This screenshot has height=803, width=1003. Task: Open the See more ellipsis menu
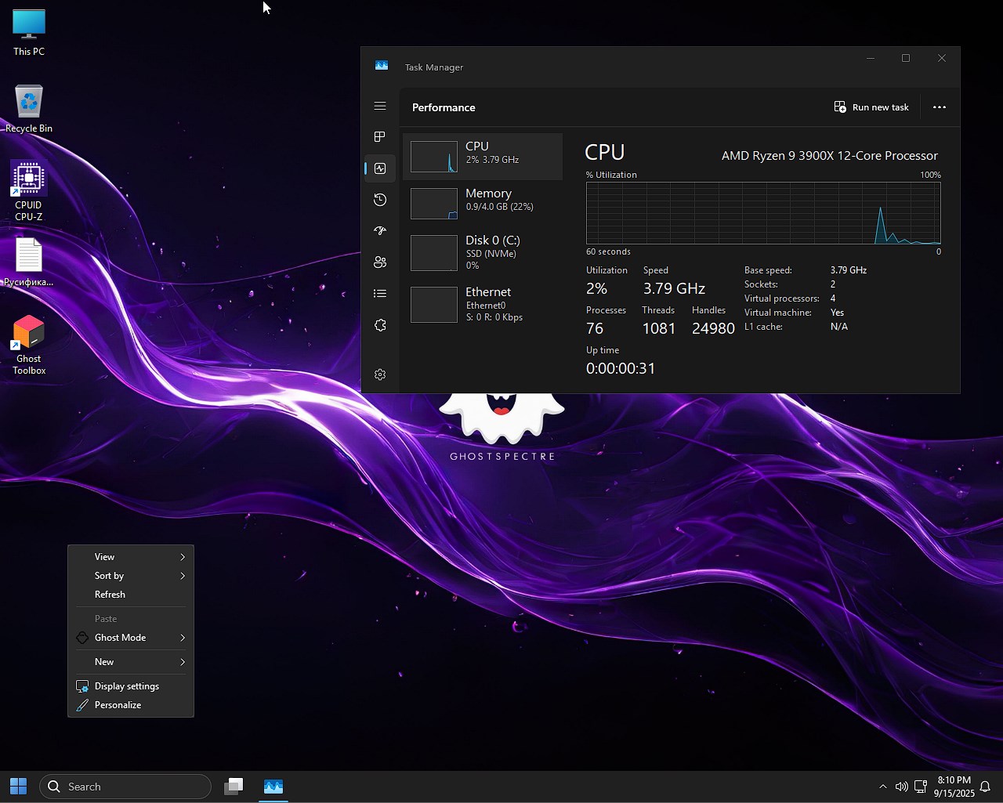939,107
